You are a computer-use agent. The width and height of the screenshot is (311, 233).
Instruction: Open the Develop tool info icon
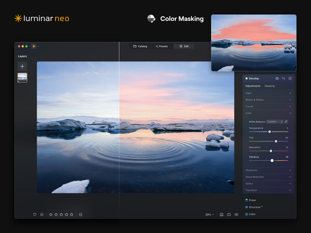(x=290, y=78)
